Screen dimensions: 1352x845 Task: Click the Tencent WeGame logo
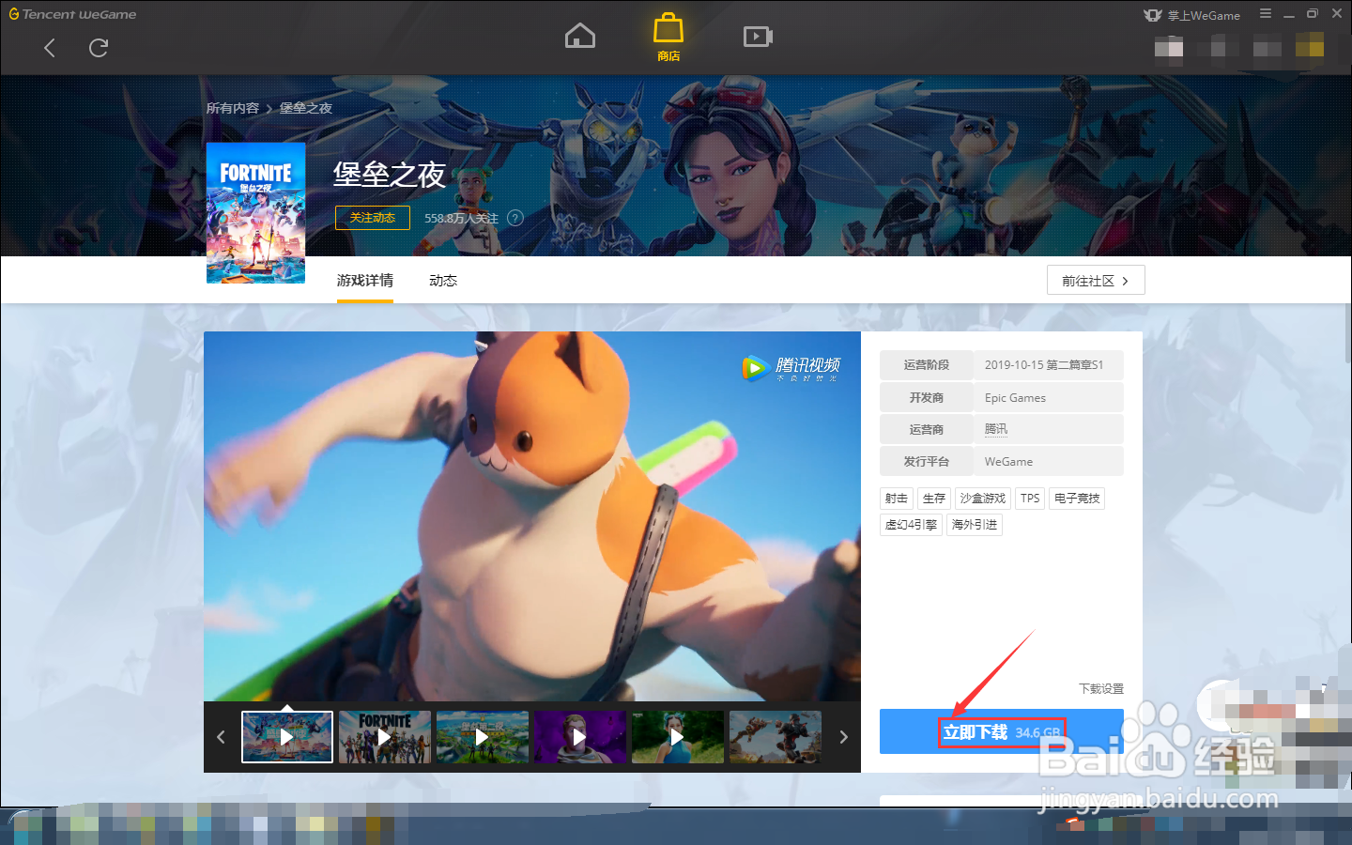(72, 14)
